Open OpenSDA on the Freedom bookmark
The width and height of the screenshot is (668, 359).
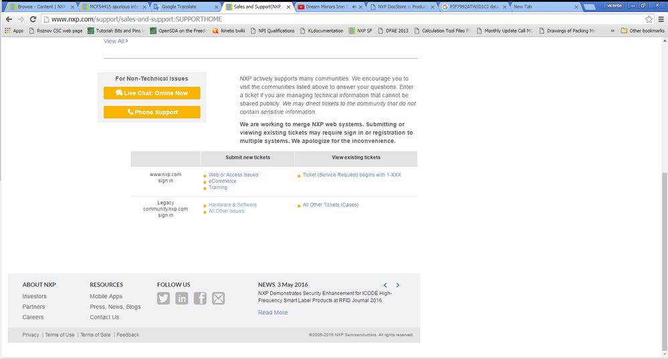click(x=178, y=31)
